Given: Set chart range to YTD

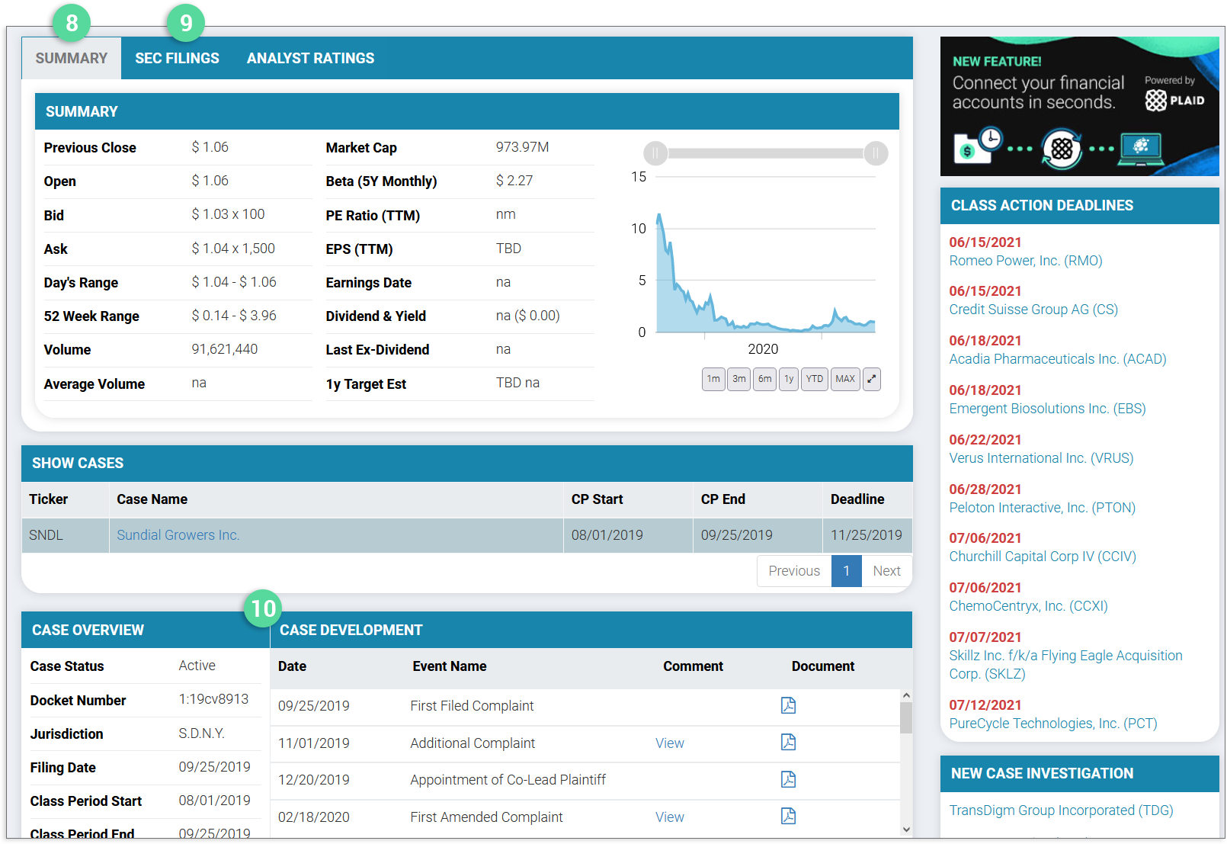Looking at the screenshot, I should [814, 379].
